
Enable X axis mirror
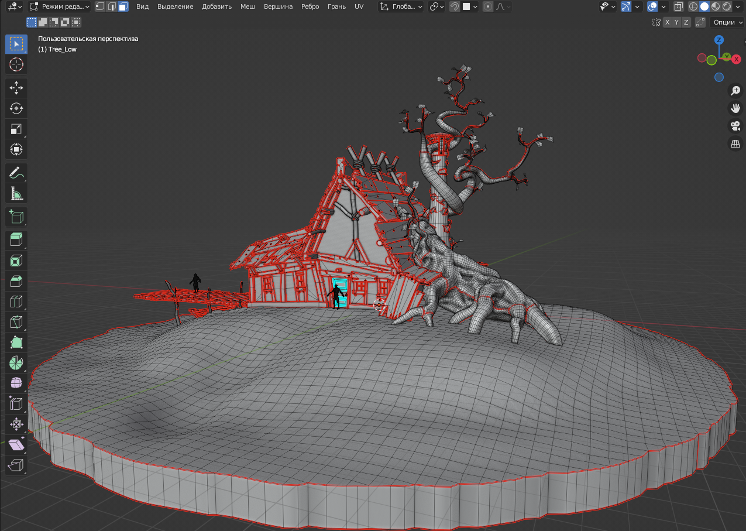[x=666, y=22]
